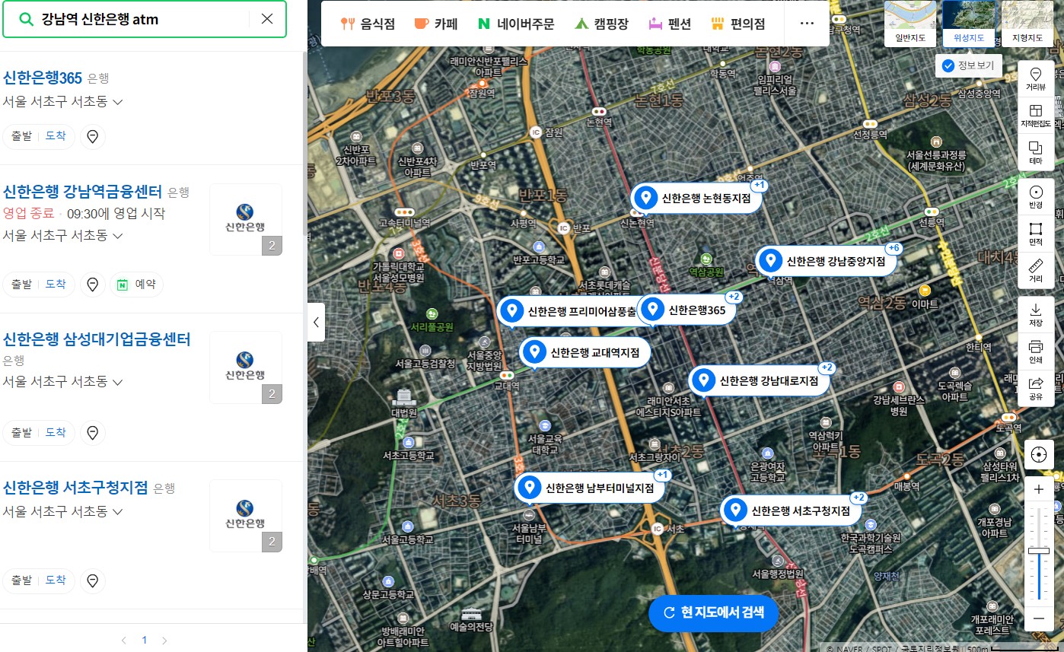Click the 신한은행365 marker on the map
Viewport: 1064px width, 652px height.
click(x=687, y=310)
